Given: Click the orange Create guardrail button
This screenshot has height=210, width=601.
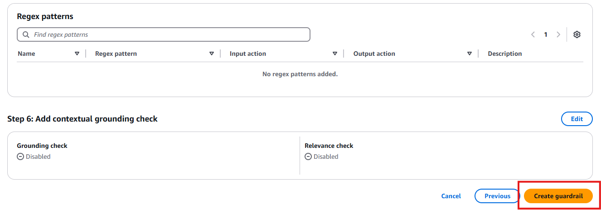Looking at the screenshot, I should point(558,196).
